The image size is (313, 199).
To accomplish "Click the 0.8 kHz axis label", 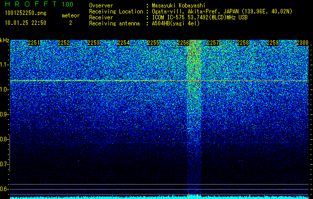I will pos(4,139).
